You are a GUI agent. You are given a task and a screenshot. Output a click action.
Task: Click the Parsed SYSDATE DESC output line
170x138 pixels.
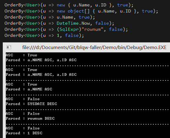click(x=31, y=104)
